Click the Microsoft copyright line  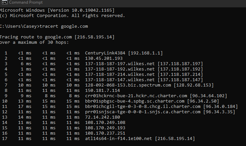pyautogui.click(x=62, y=16)
